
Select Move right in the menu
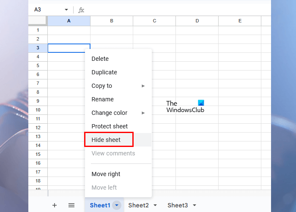coord(106,174)
